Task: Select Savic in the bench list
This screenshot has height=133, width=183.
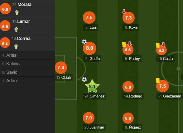Action: [27, 72]
